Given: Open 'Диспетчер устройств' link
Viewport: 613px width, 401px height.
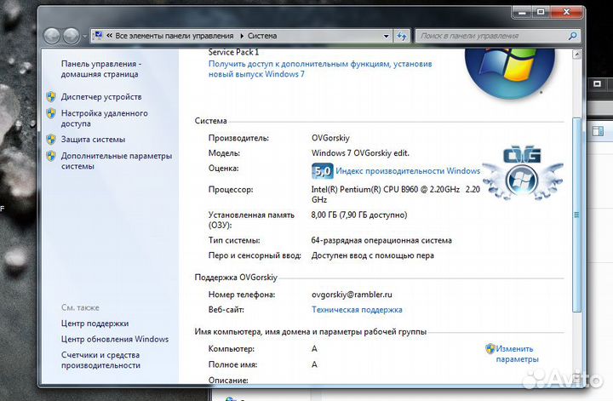Looking at the screenshot, I should 101,97.
